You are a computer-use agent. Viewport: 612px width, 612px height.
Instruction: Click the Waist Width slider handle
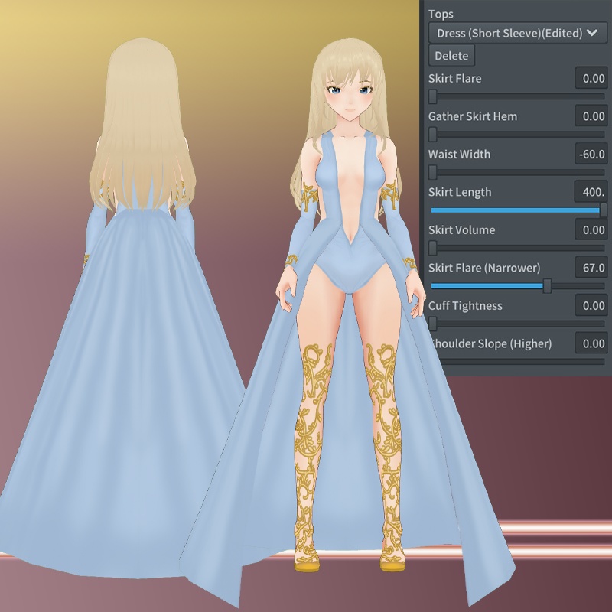click(x=432, y=171)
